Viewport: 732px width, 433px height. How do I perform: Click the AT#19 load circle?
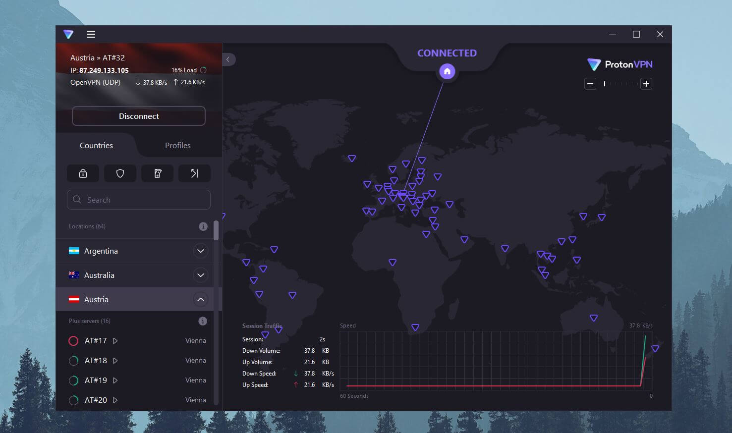tap(73, 380)
